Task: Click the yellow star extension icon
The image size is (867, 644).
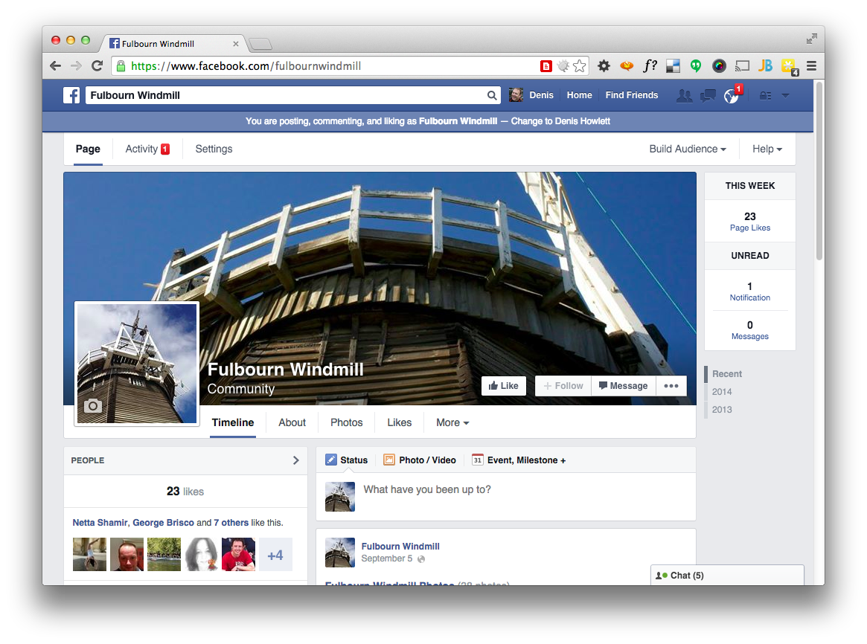Action: [789, 67]
